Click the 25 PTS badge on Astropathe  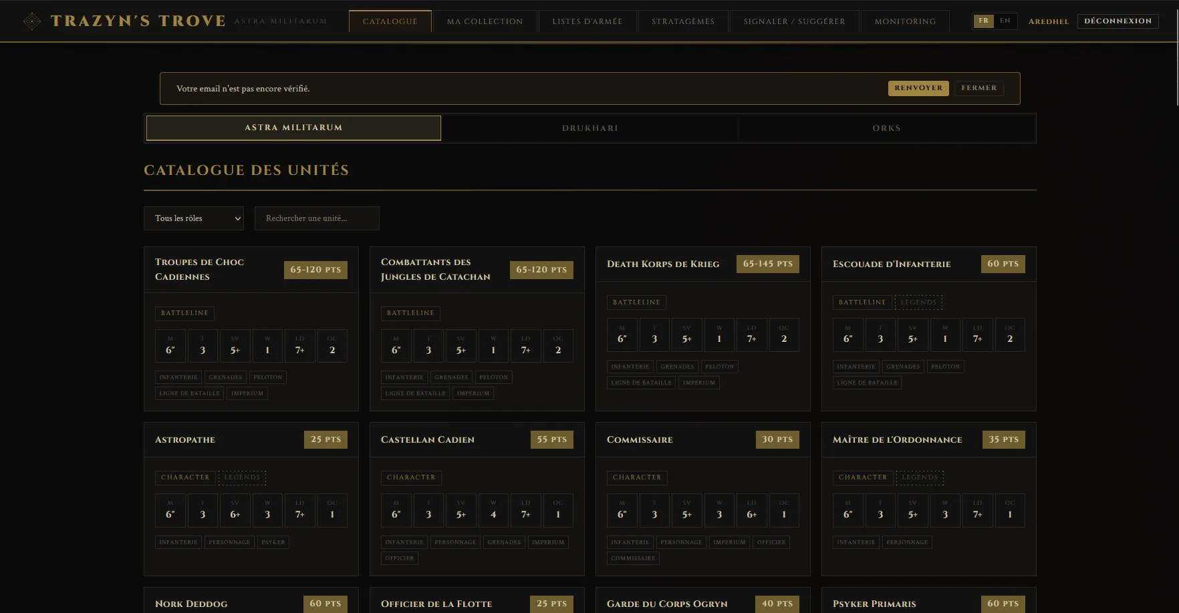pyautogui.click(x=326, y=439)
